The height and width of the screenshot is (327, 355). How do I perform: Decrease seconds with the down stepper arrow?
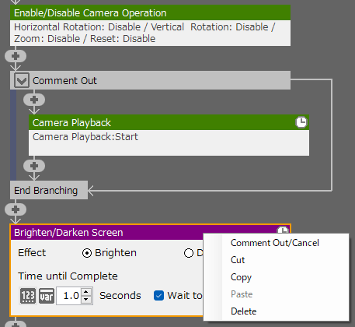pos(86,300)
